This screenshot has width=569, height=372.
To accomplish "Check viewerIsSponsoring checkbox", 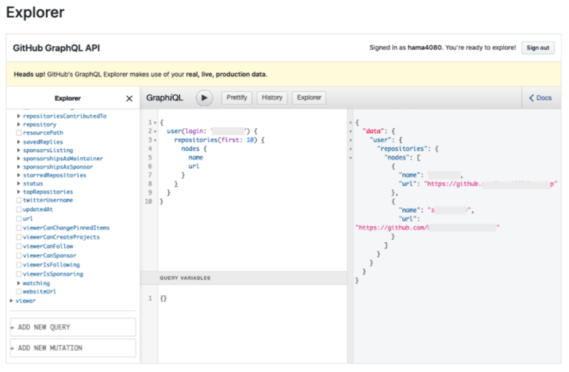I will (19, 274).
